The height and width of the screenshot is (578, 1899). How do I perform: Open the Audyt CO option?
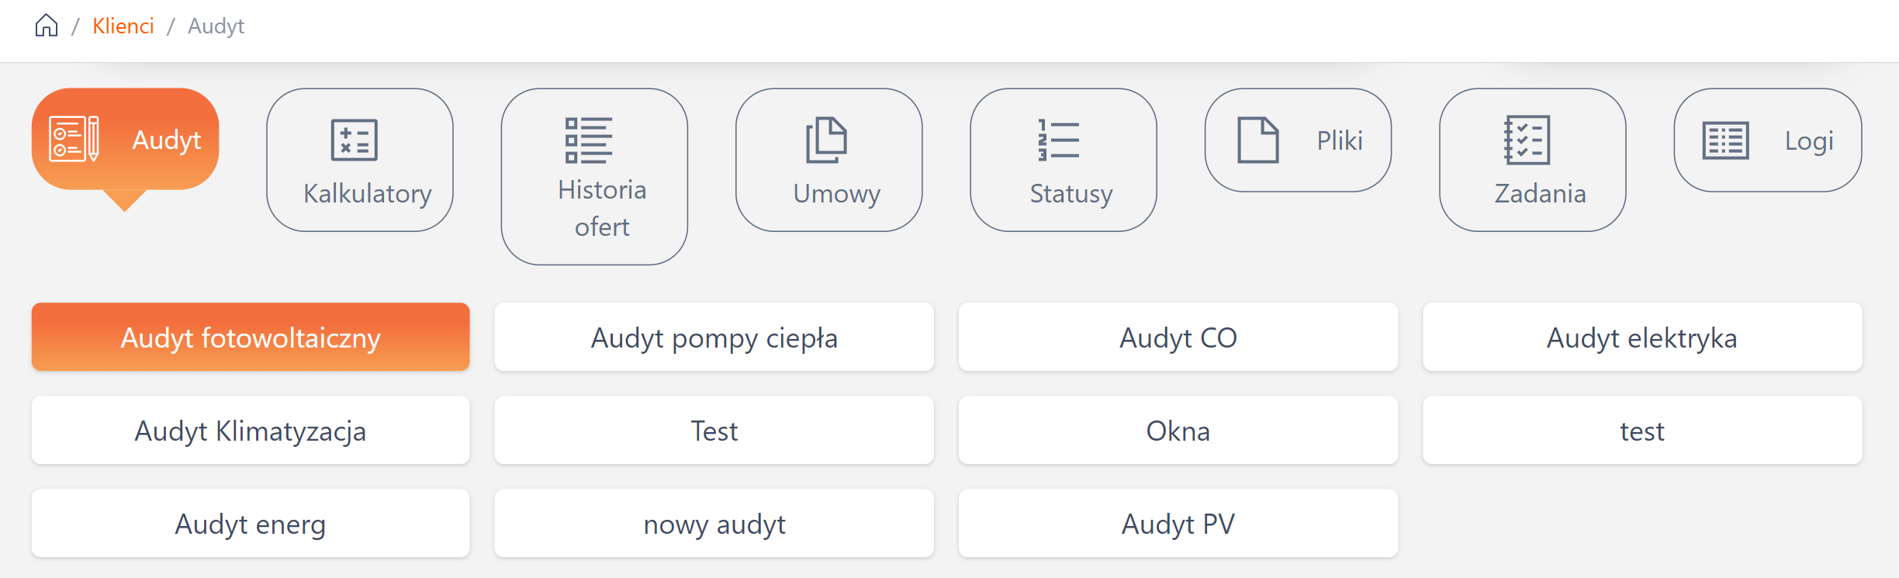pyautogui.click(x=1178, y=337)
